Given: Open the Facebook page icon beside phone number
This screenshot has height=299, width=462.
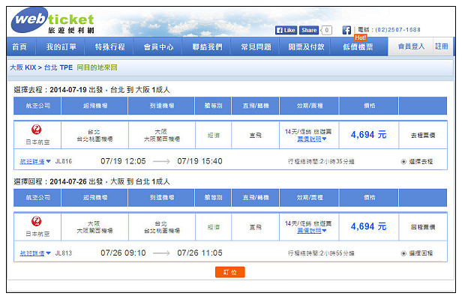Looking at the screenshot, I should coord(346,30).
